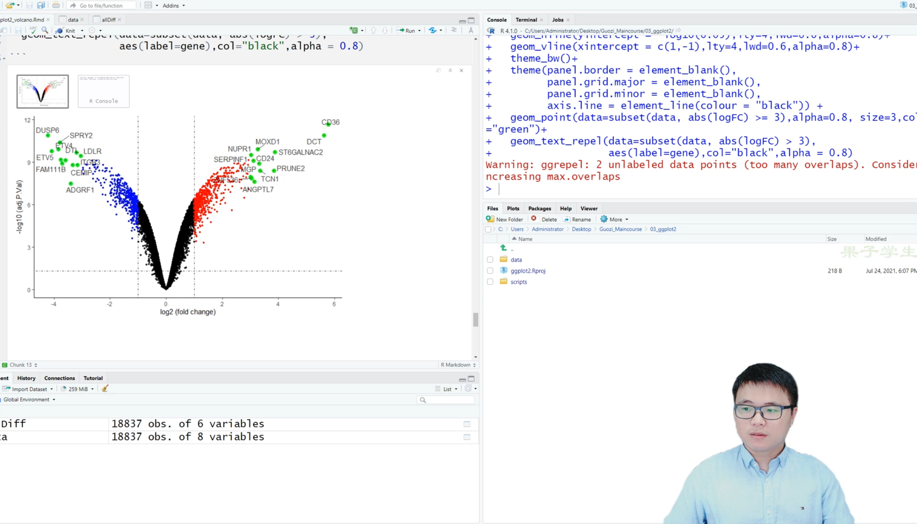View allDiff data frame table icon
917x524 pixels.
coord(467,424)
